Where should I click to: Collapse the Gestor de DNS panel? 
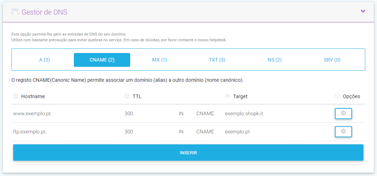point(363,11)
